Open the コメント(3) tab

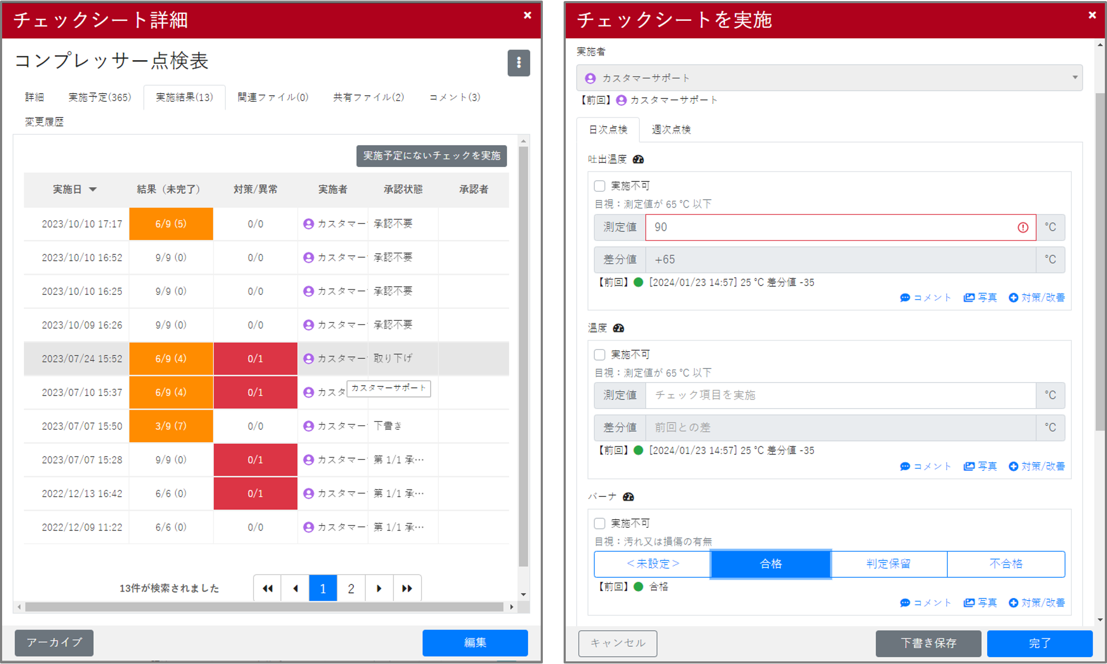tap(454, 97)
